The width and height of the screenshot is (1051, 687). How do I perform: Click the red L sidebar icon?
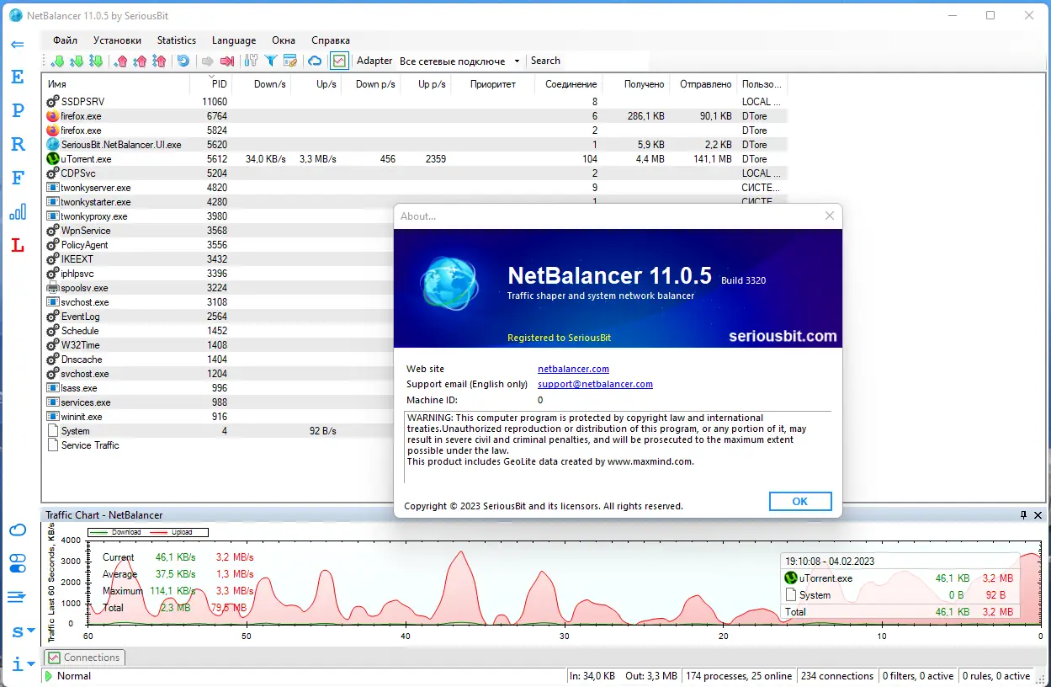point(18,245)
